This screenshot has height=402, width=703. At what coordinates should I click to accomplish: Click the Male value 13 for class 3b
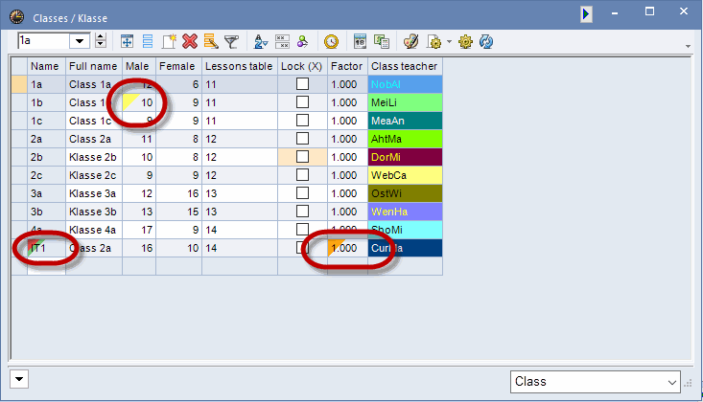(139, 212)
